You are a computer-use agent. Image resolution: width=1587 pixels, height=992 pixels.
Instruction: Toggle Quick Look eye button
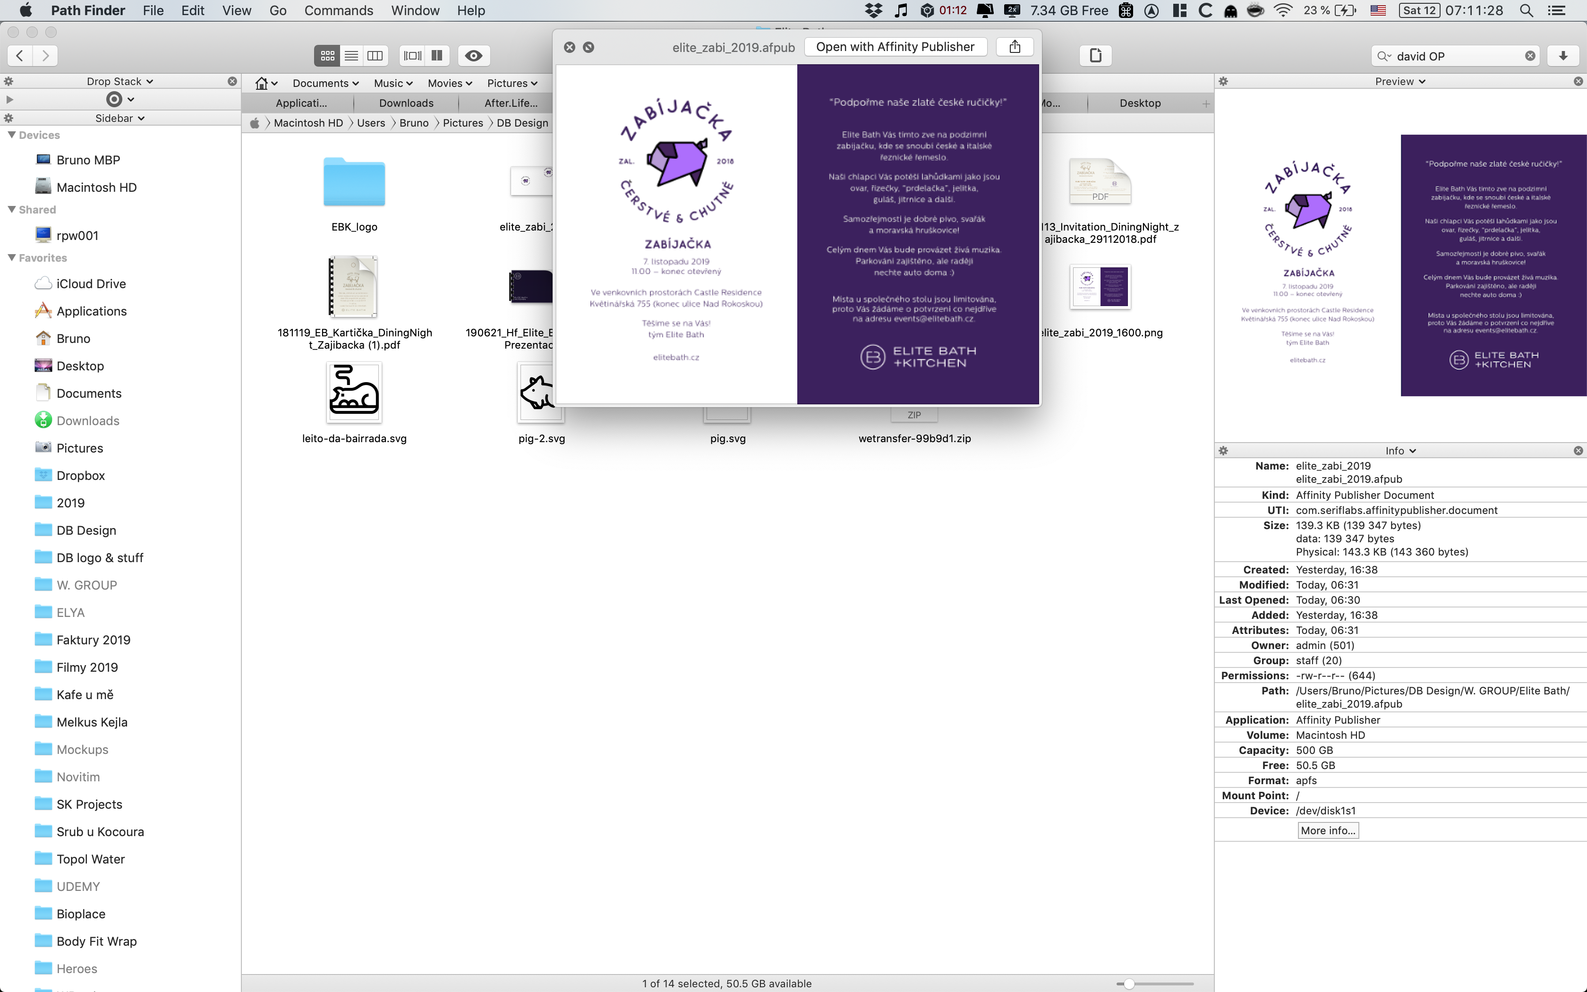473,56
